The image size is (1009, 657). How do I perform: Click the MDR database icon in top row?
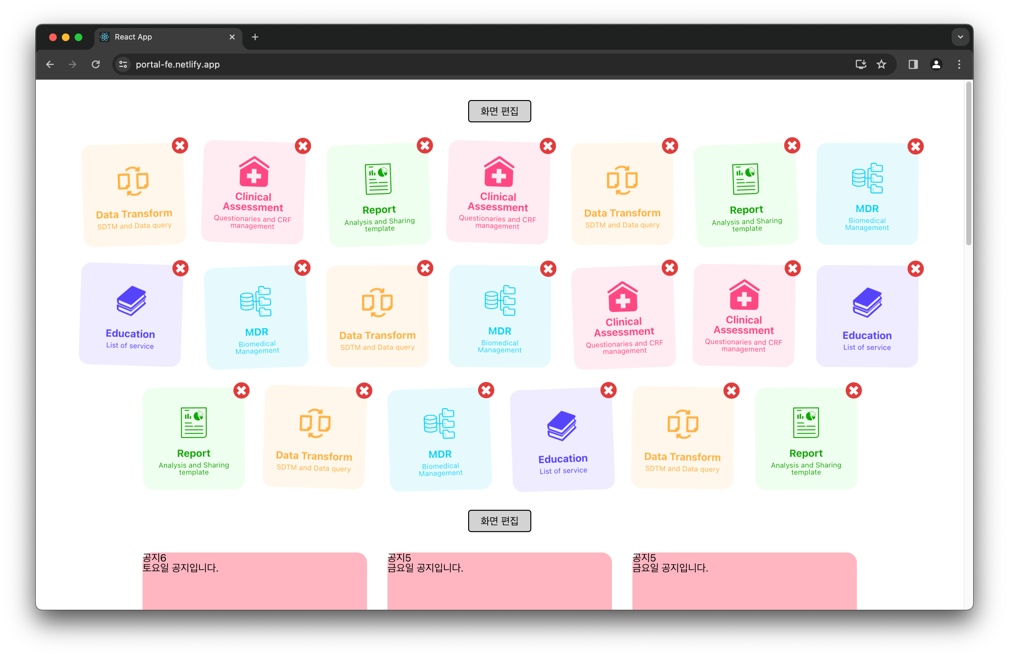coord(867,178)
